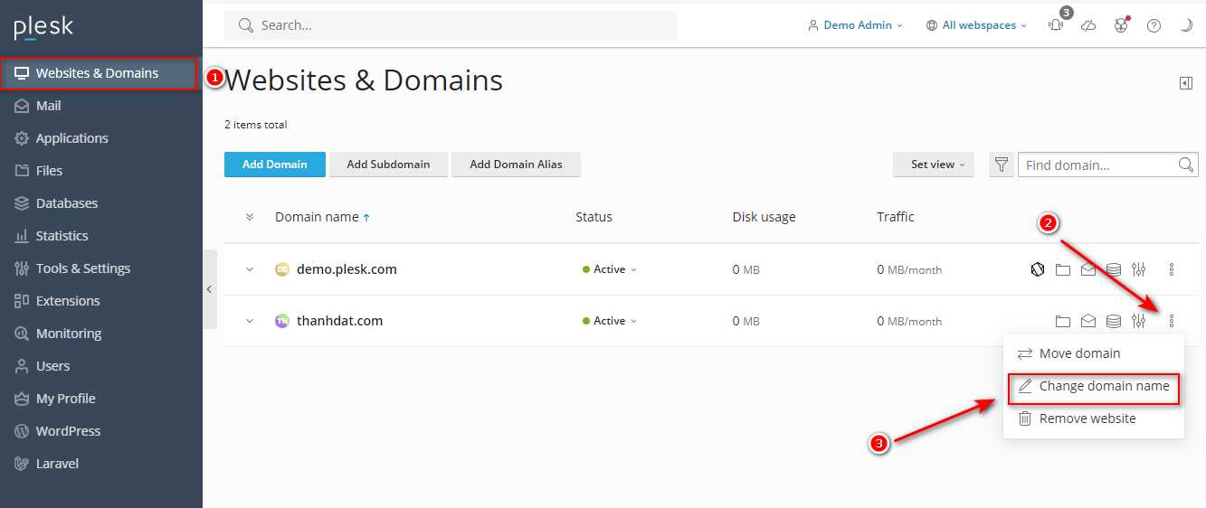Click the Find domain input field

[x=1097, y=165]
